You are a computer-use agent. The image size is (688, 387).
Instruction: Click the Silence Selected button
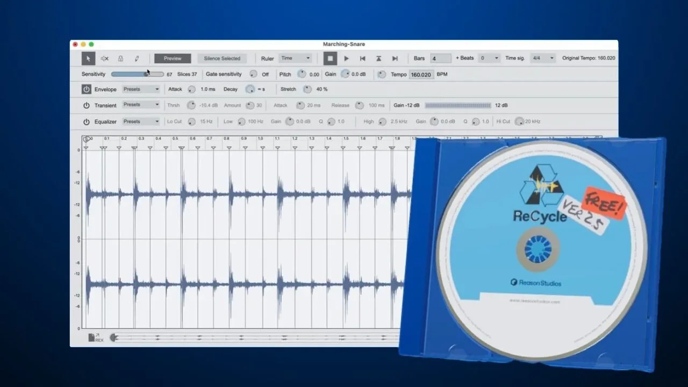point(222,58)
